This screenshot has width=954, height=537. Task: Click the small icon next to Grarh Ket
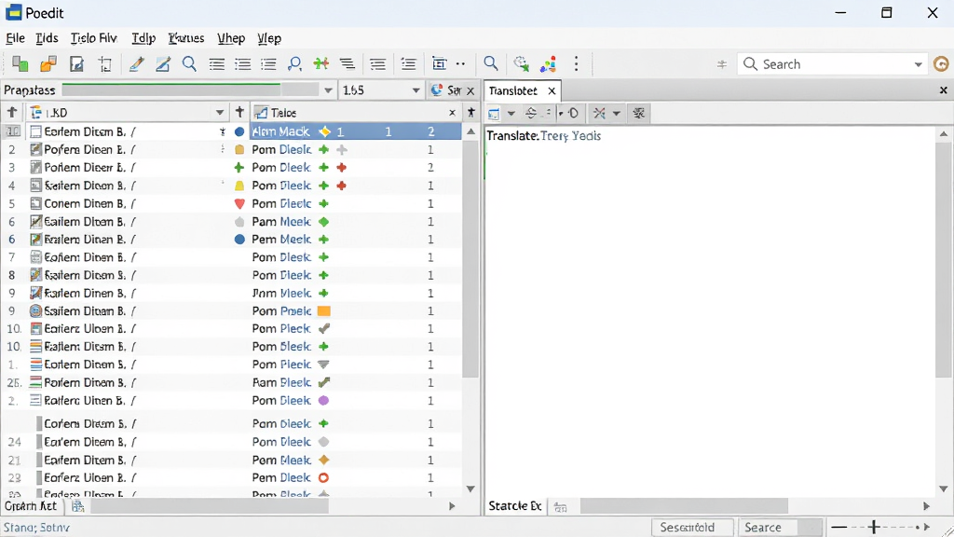(78, 506)
